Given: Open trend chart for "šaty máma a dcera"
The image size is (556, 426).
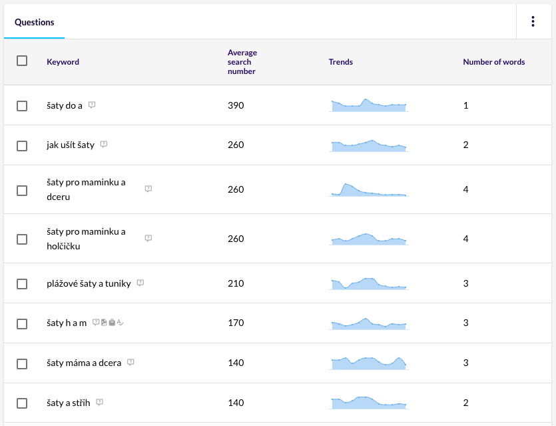Looking at the screenshot, I should point(369,363).
